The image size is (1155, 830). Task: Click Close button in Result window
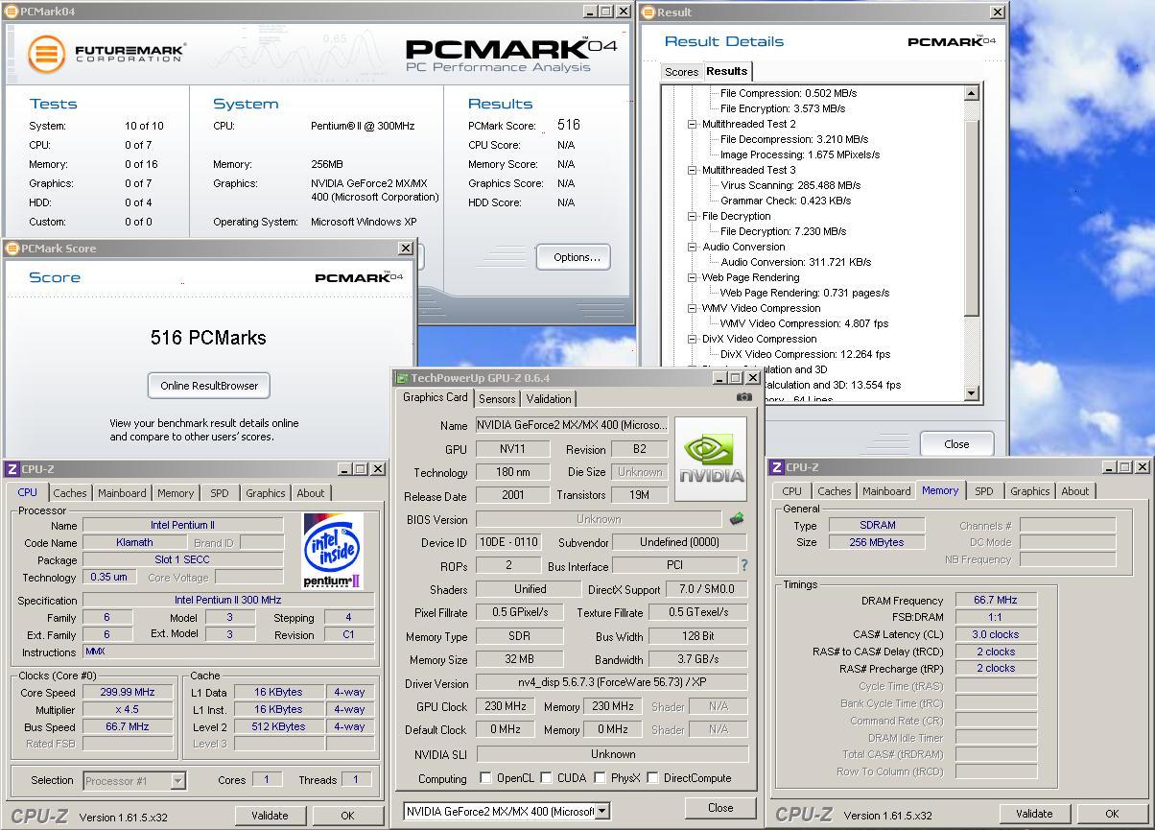(x=956, y=444)
